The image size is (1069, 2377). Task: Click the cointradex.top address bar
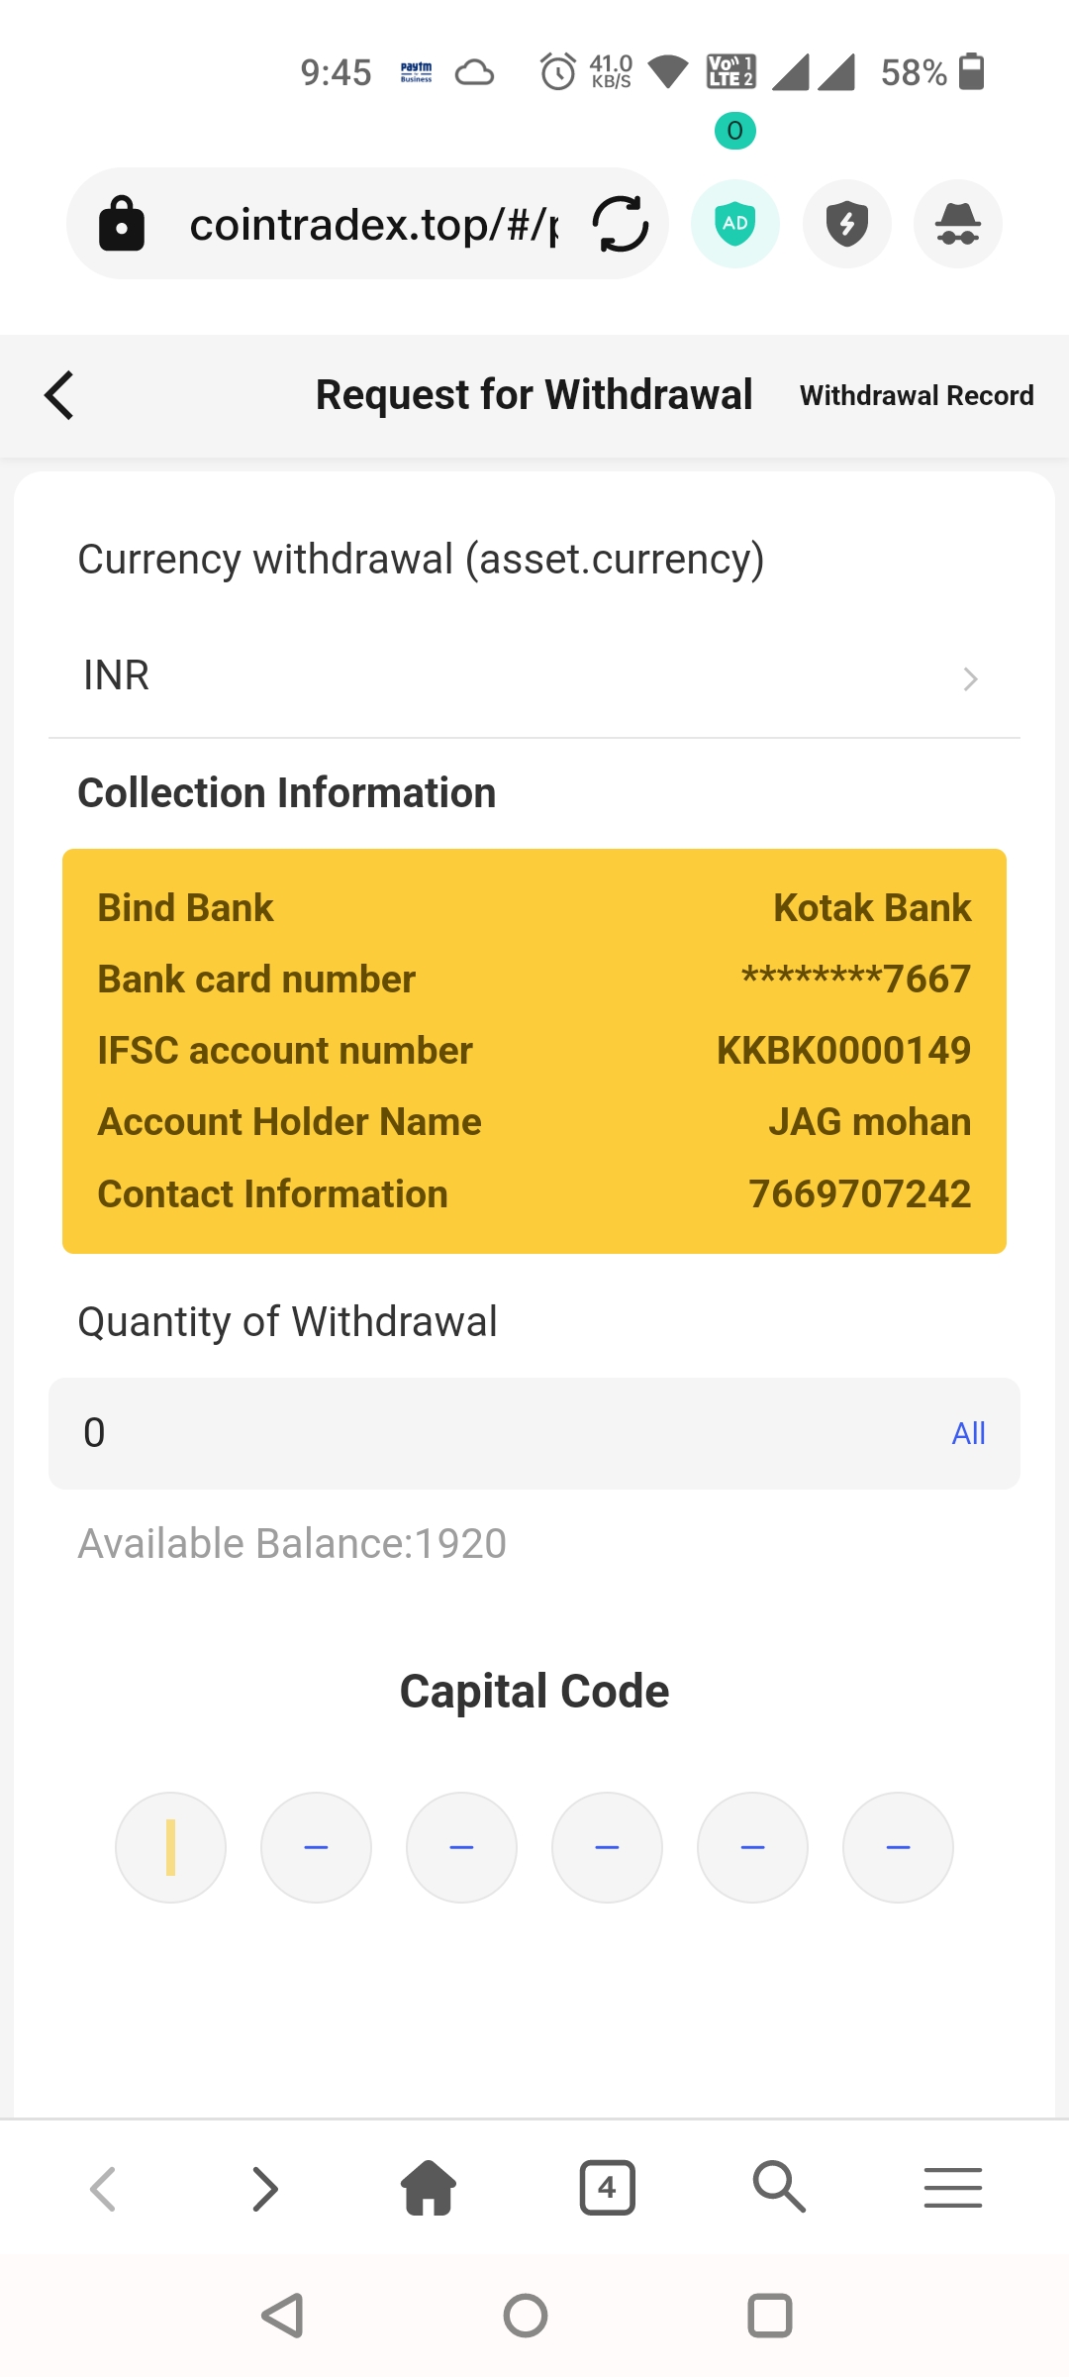[x=373, y=225]
